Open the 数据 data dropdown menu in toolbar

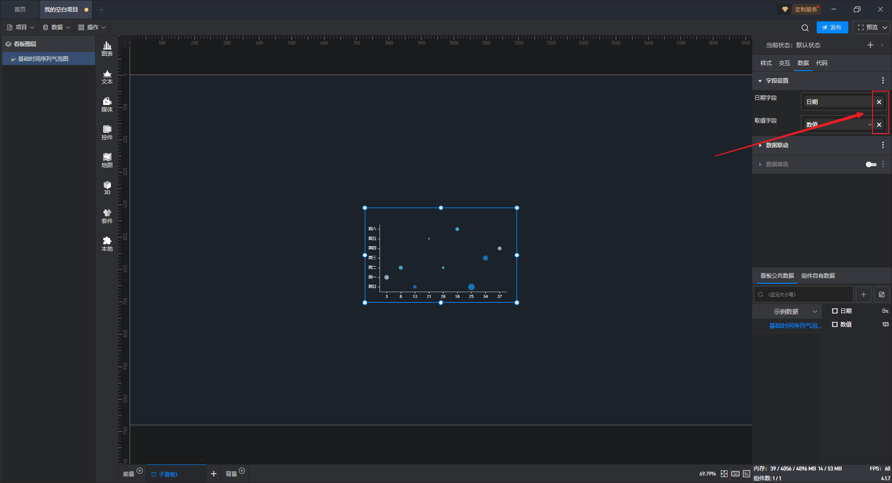pyautogui.click(x=56, y=27)
